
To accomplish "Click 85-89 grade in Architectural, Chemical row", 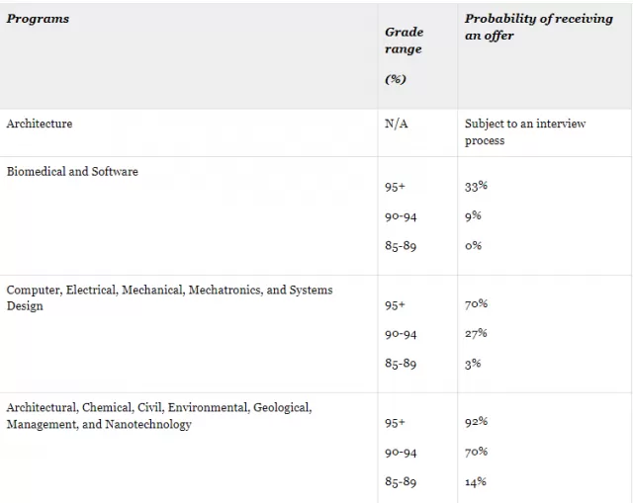I will pyautogui.click(x=401, y=481).
